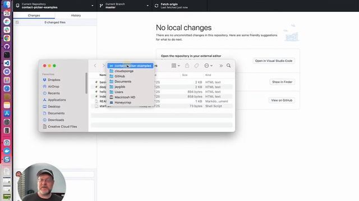
Task: Open Current Repository dropdown
Action: coord(55,6)
